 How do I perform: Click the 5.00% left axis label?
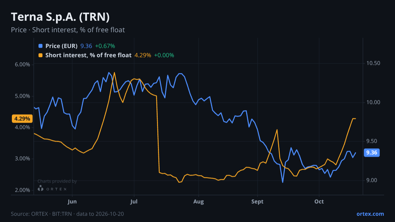coord(22,96)
